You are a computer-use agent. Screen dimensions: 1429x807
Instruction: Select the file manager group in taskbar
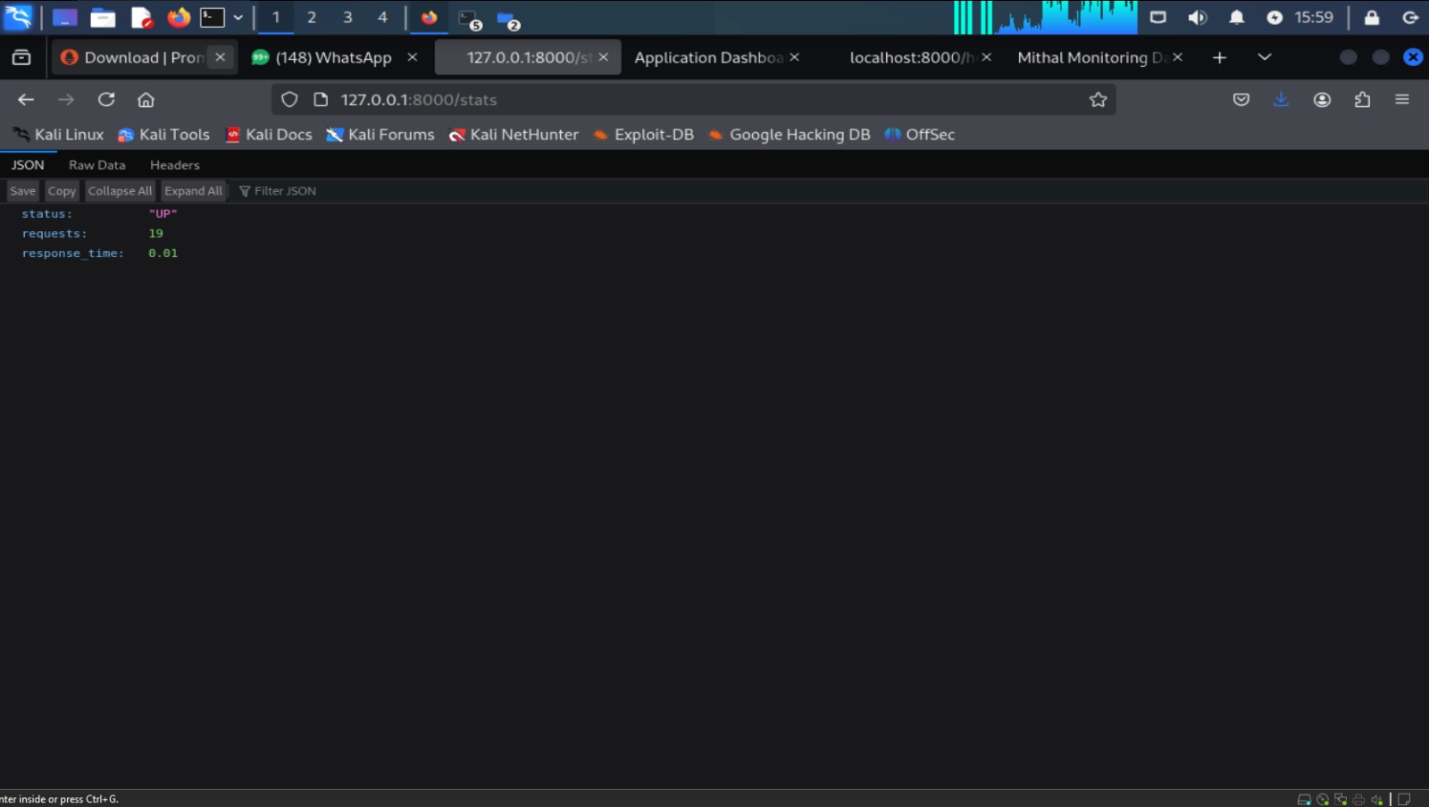point(508,19)
